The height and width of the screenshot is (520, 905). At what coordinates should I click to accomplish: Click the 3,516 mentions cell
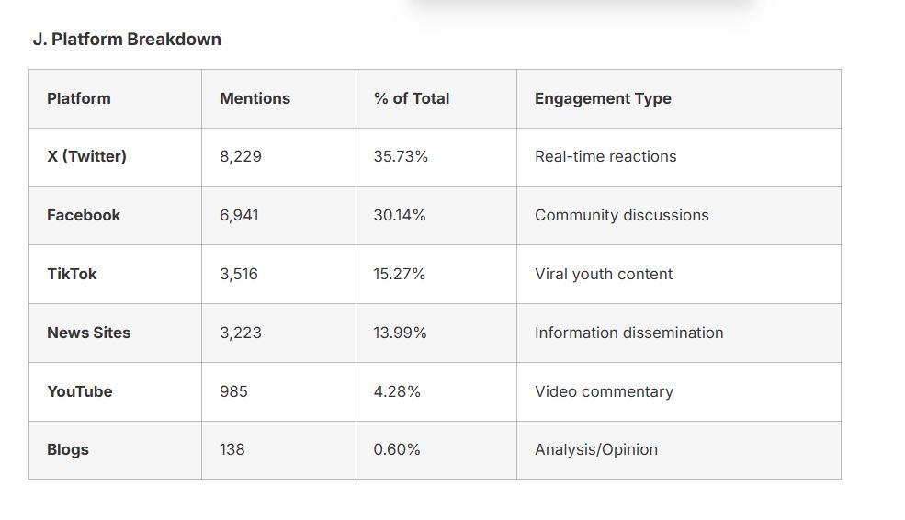[241, 274]
